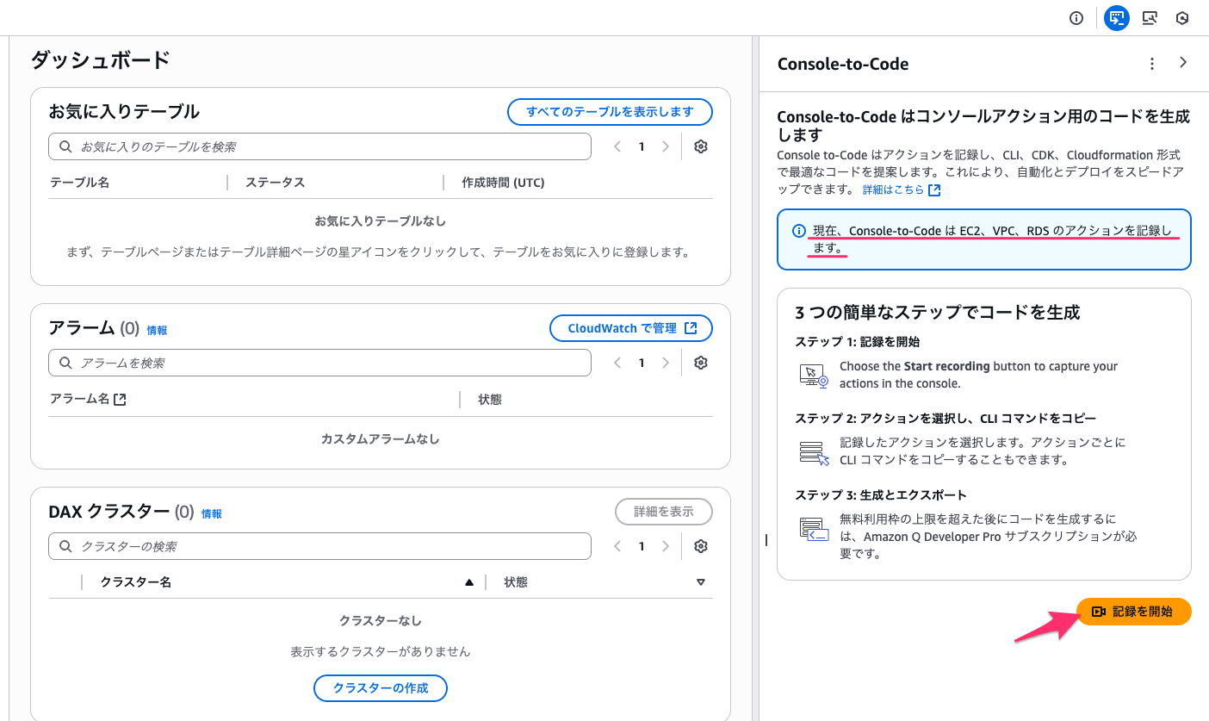Click the 'テーブル名' column header
This screenshot has width=1209, height=721.
[79, 183]
